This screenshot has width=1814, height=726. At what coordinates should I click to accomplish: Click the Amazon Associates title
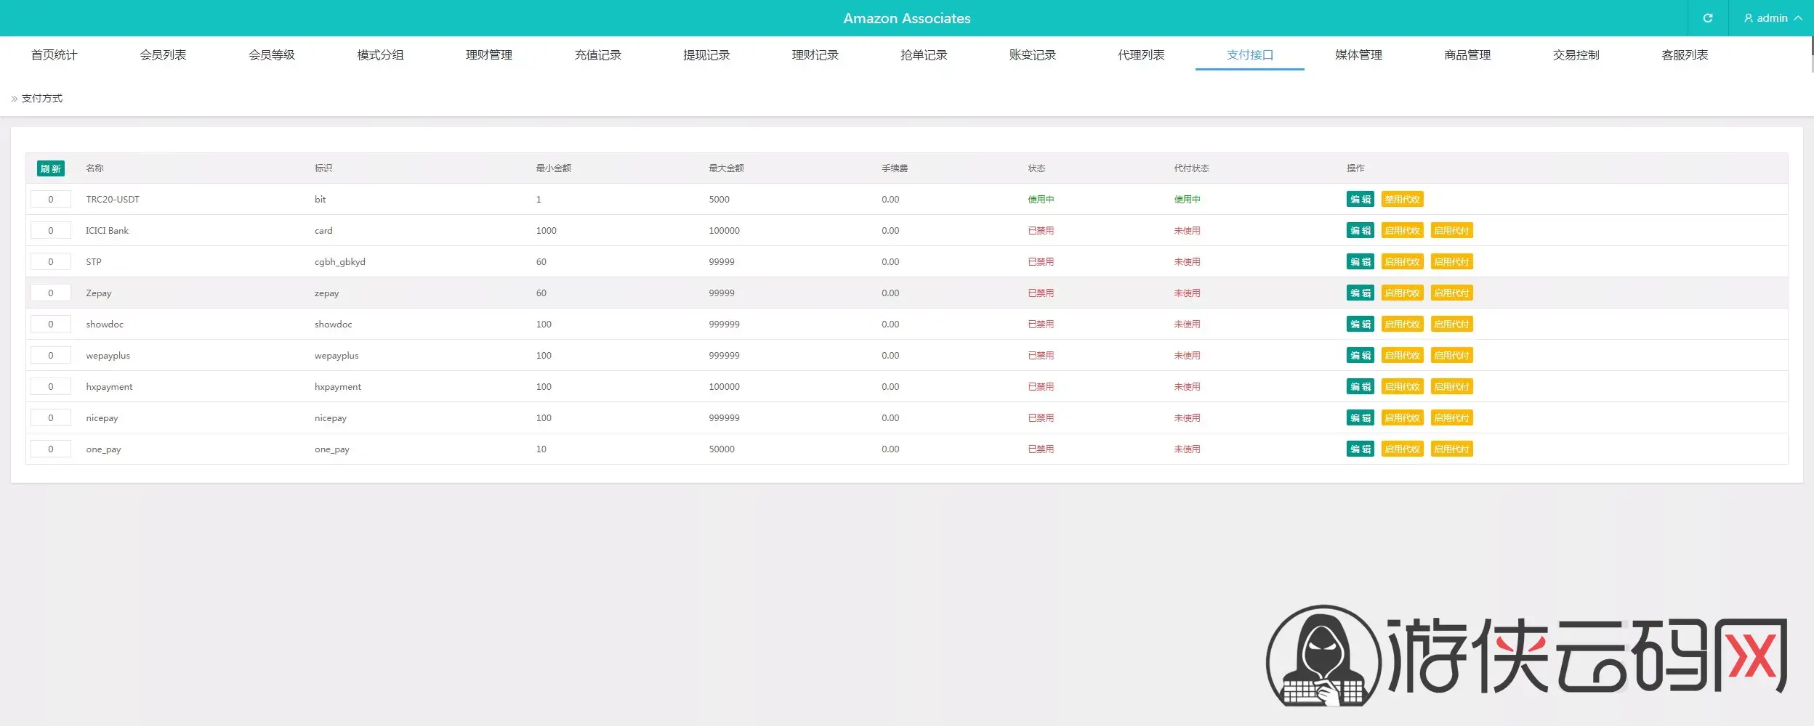(907, 18)
